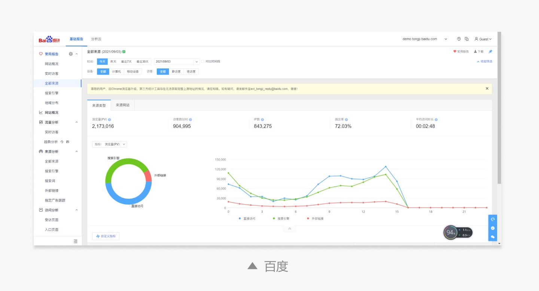This screenshot has width=539, height=291.
Task: Open the 指标 浏览量(PV) dropdown
Action: [110, 144]
